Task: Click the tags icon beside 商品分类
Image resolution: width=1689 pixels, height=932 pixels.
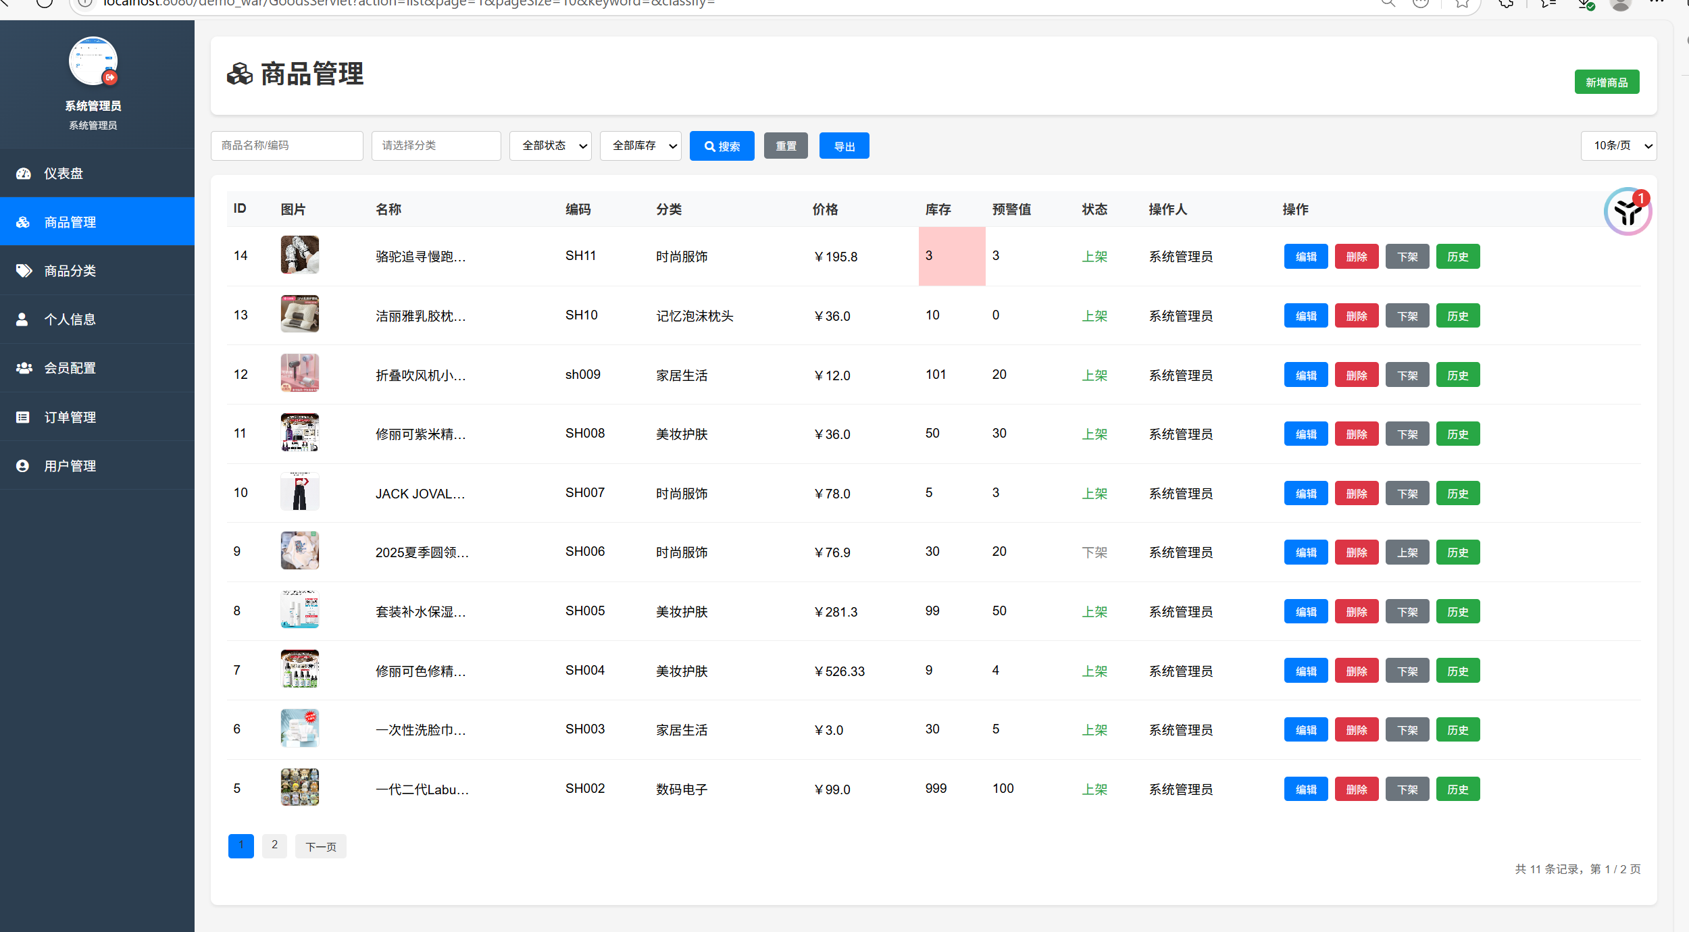Action: [24, 271]
